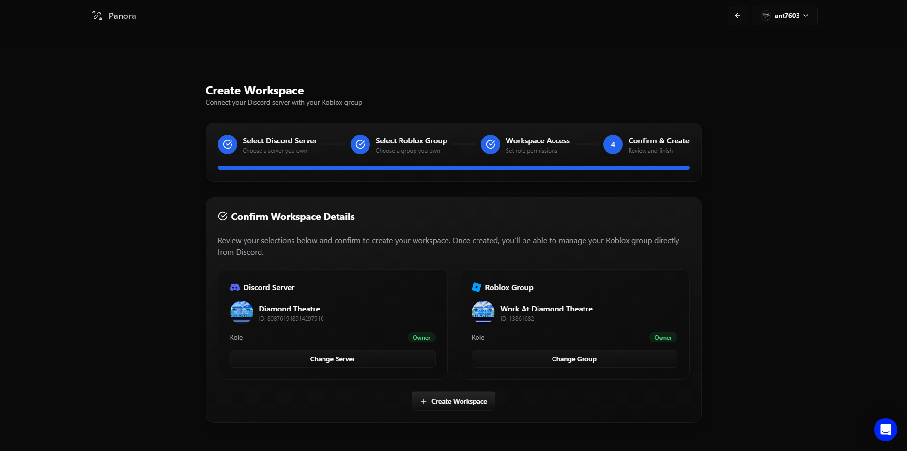
Task: Click the Diamond Theatre server name
Action: 289,309
